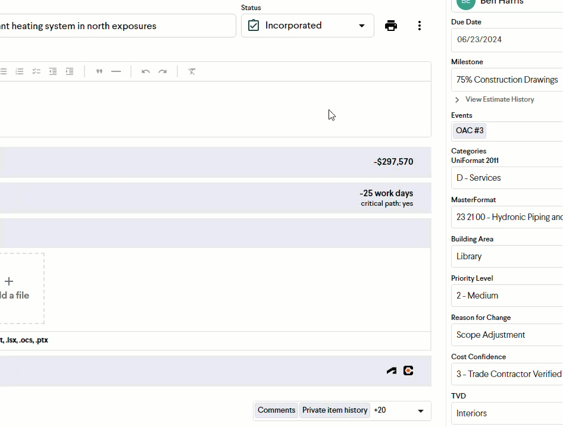The image size is (563, 427).
Task: Insert a numbered list
Action: [x=20, y=71]
